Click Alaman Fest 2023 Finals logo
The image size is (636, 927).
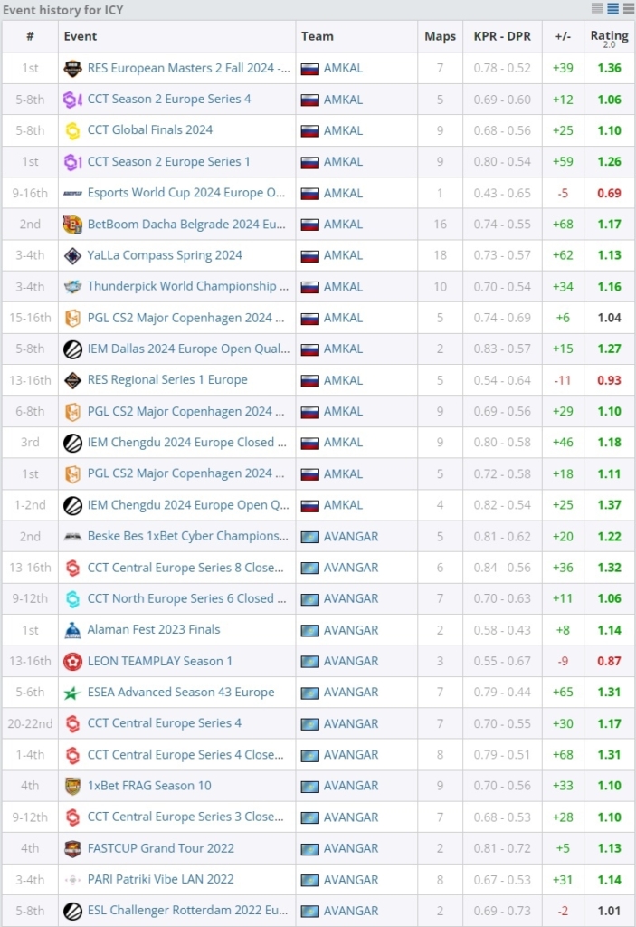(x=72, y=630)
